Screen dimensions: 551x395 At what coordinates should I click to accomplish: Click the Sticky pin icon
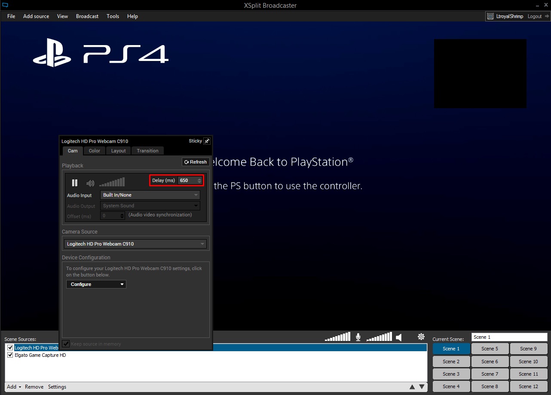207,141
